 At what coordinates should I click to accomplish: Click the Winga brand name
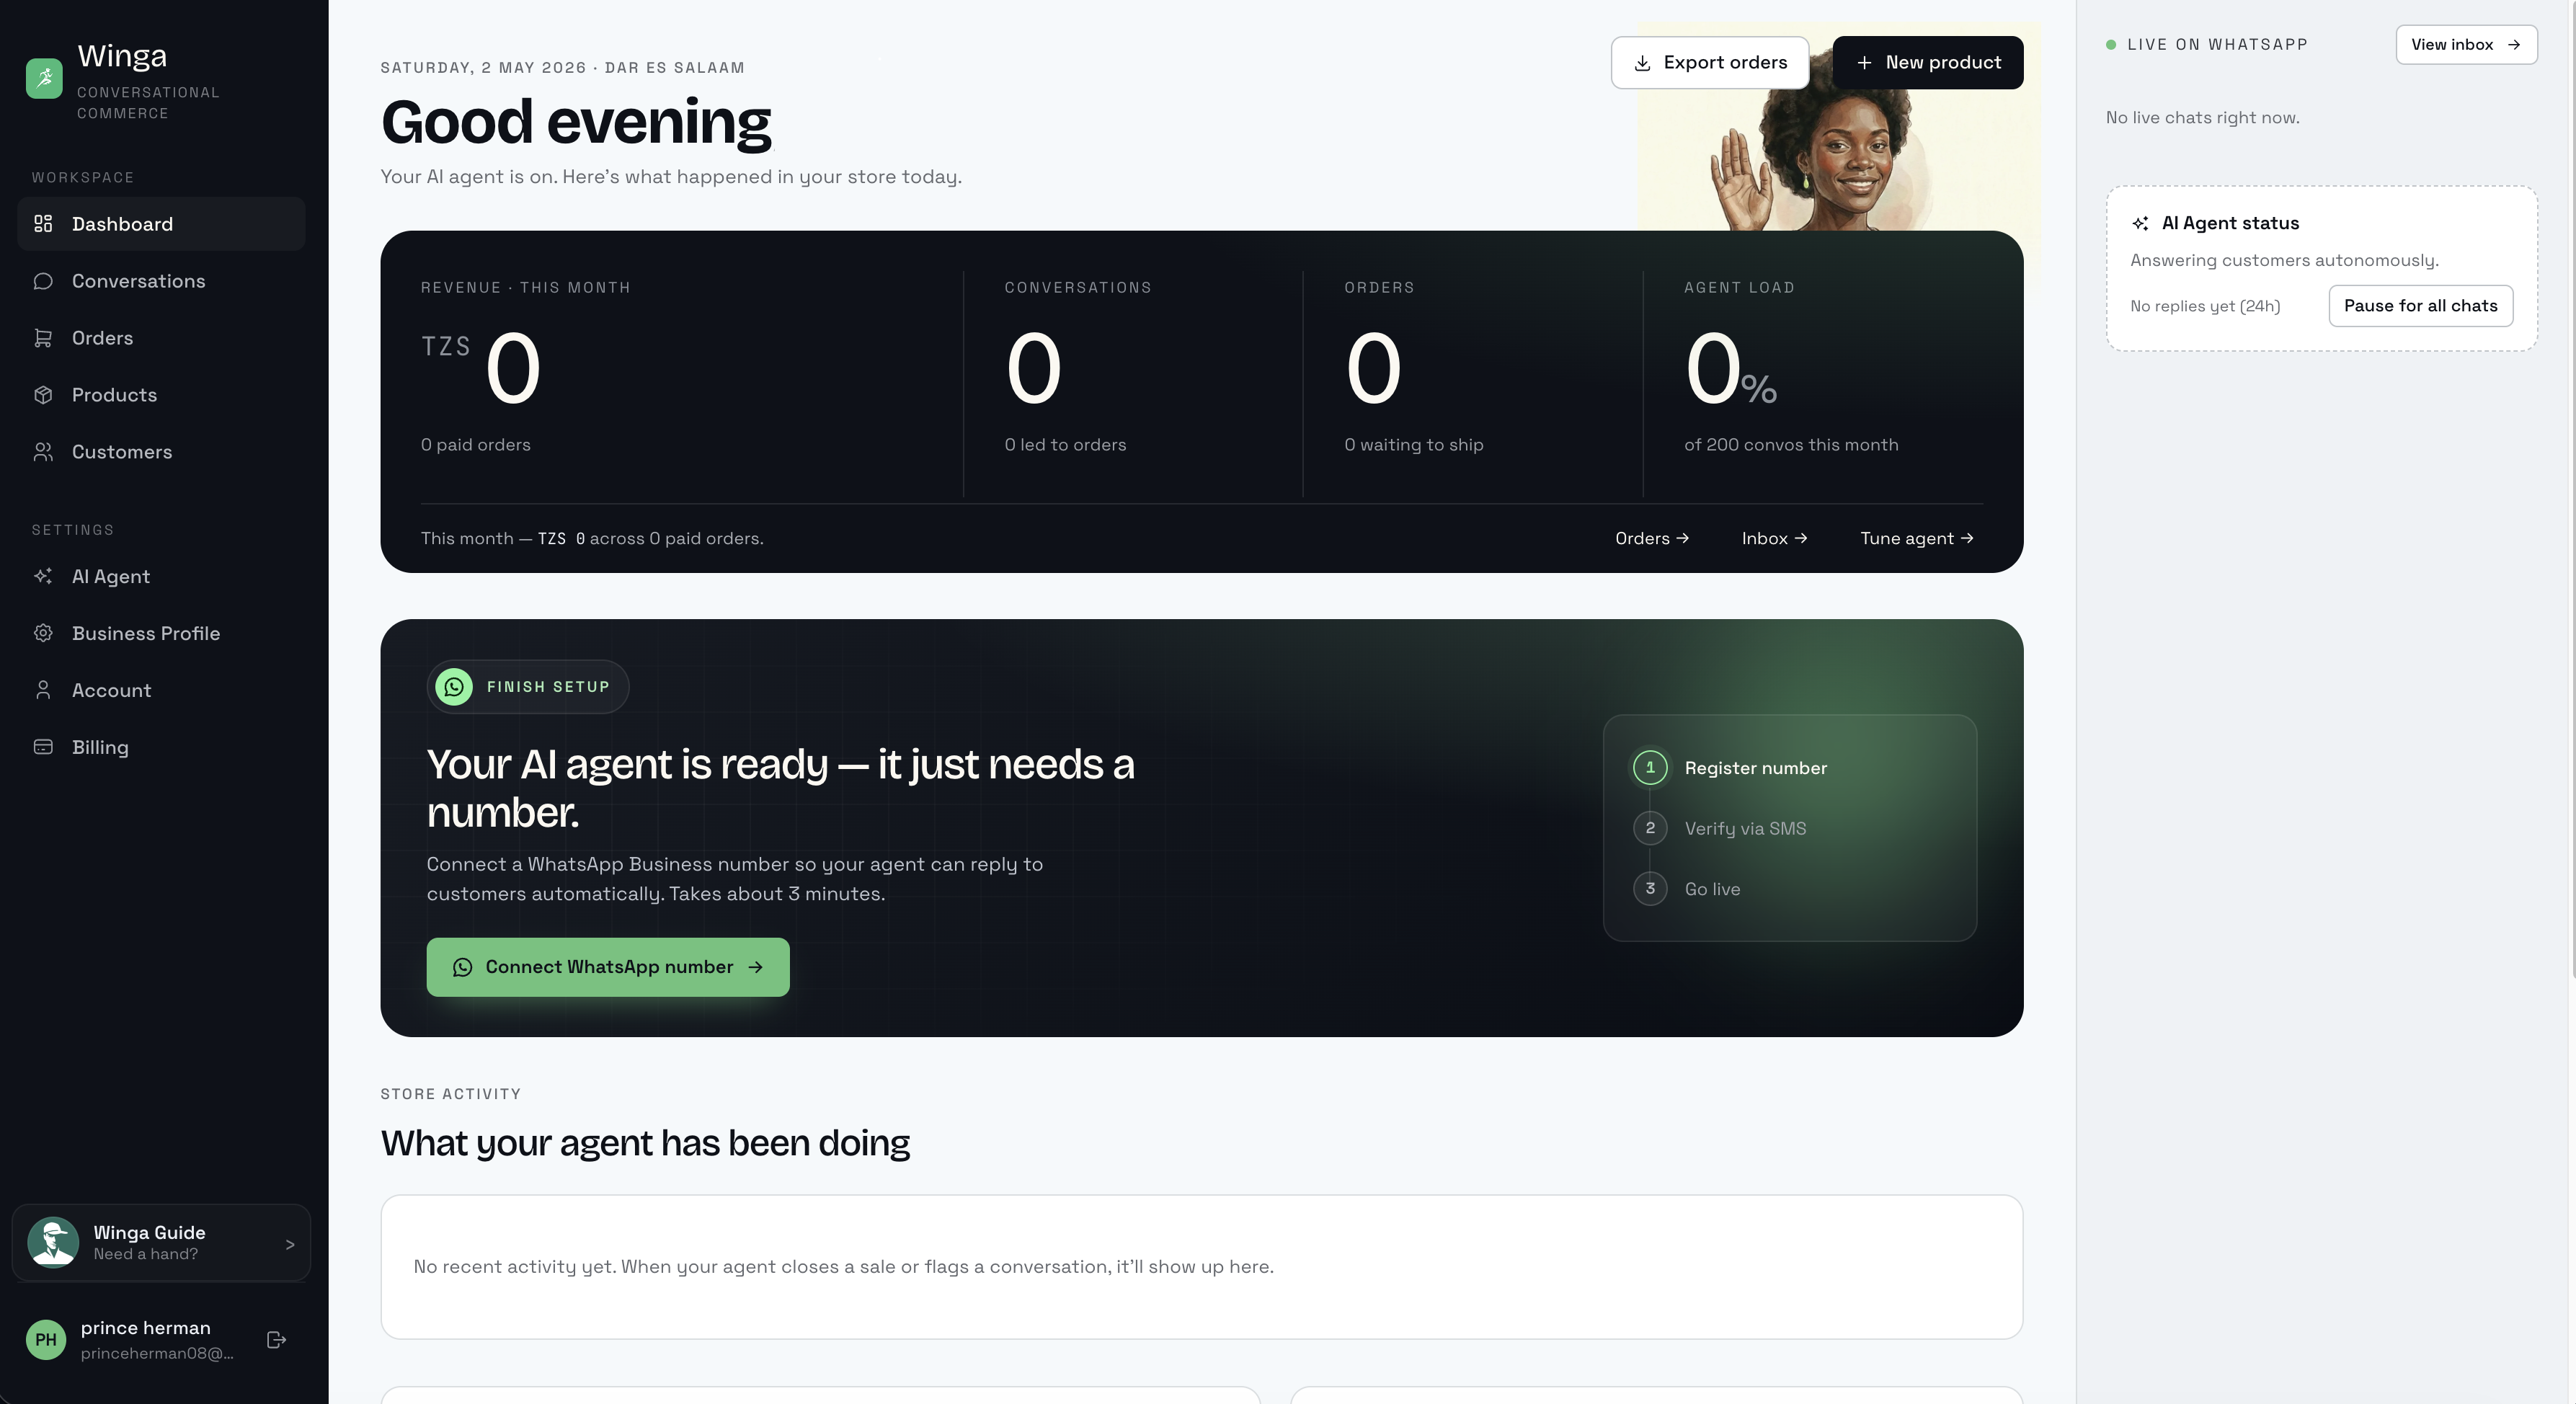point(122,56)
